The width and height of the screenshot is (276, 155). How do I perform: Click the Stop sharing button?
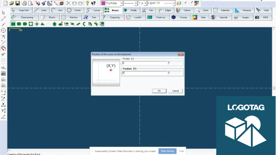point(167,151)
